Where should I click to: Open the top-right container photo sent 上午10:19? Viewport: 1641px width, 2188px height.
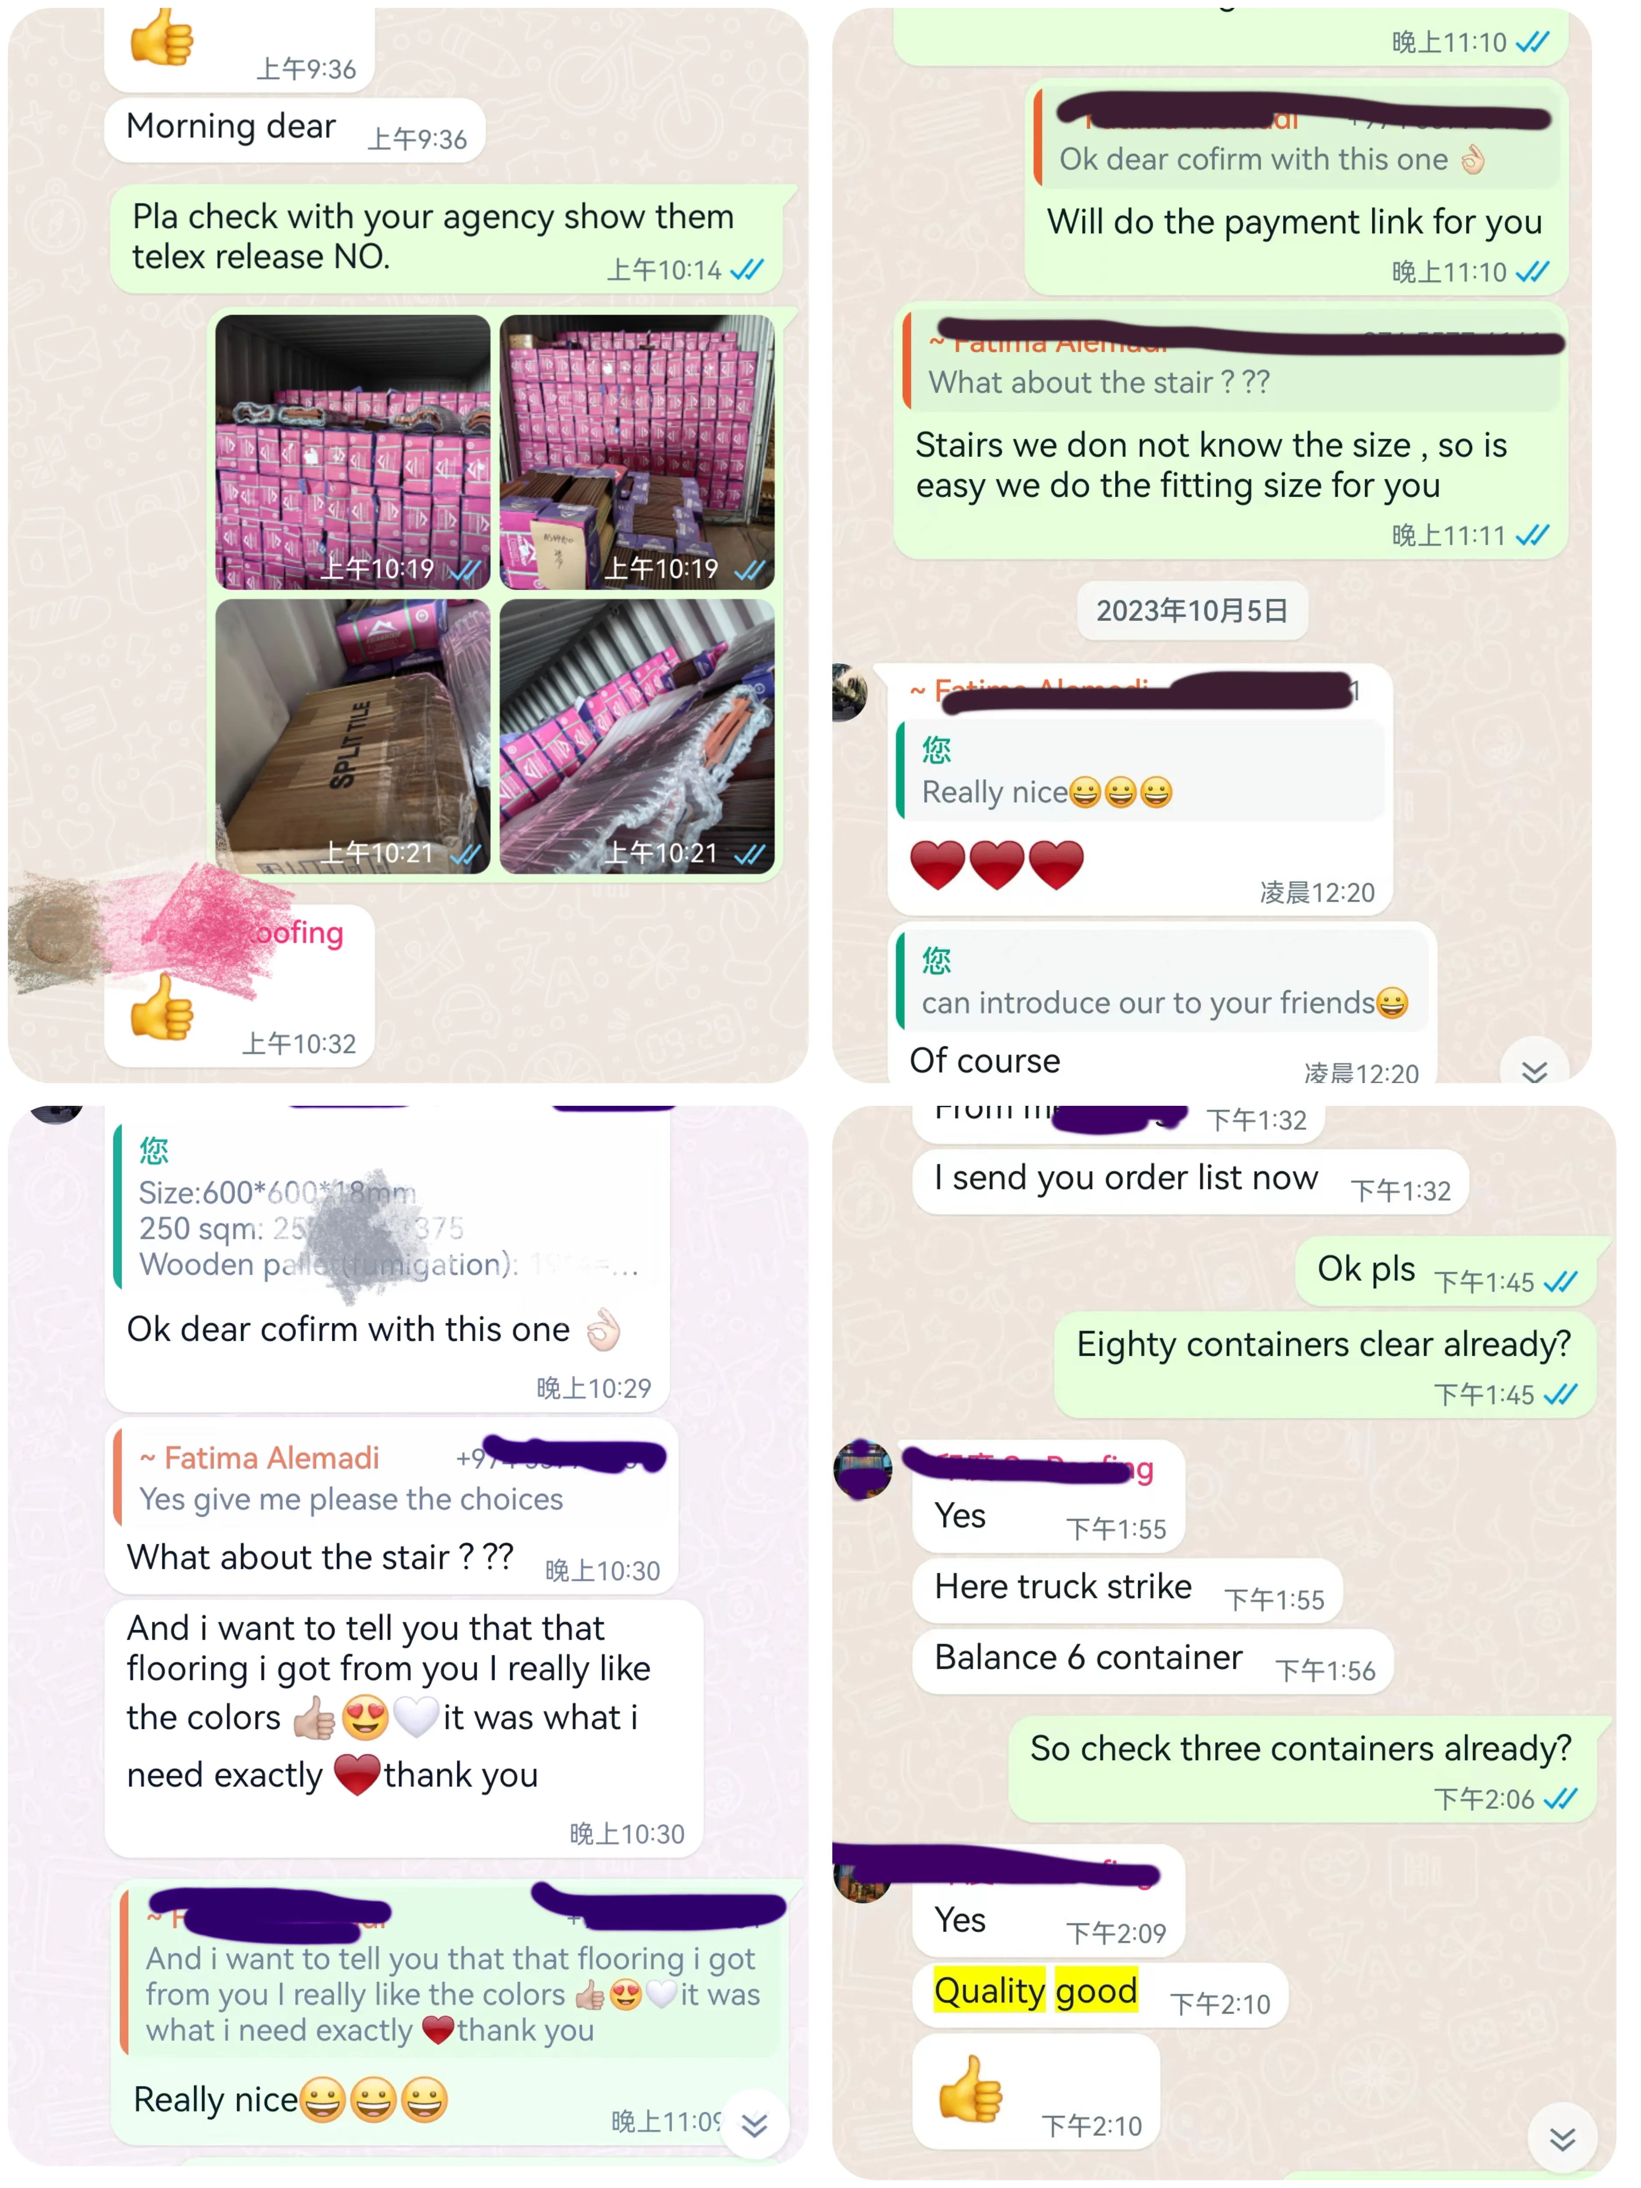[x=637, y=453]
